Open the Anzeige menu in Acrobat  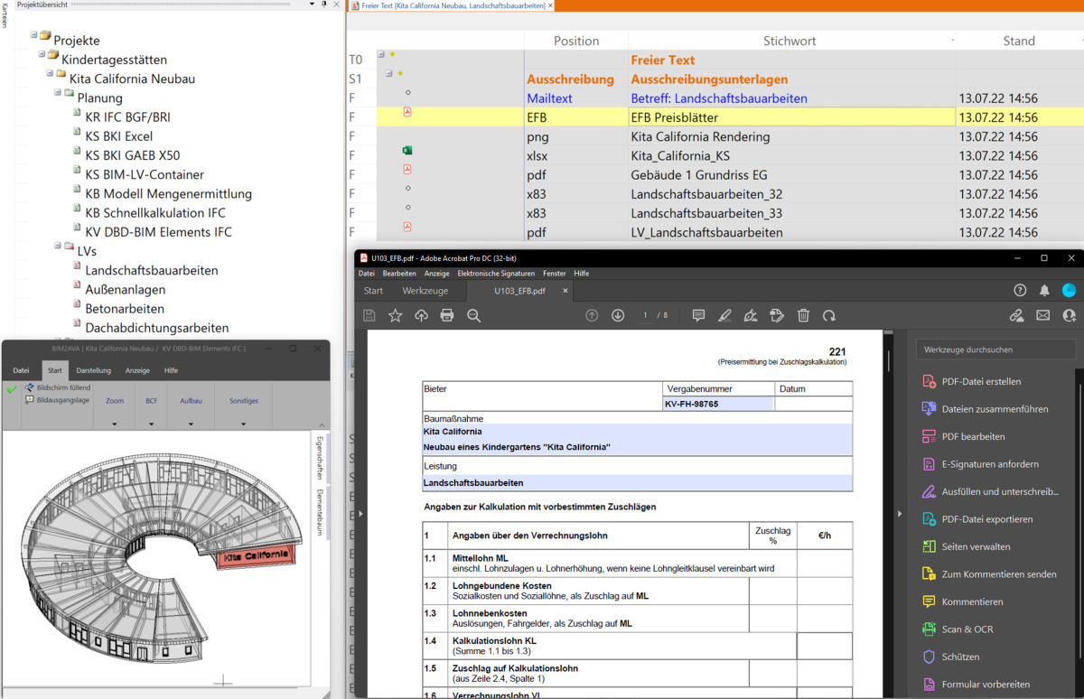[x=437, y=274]
